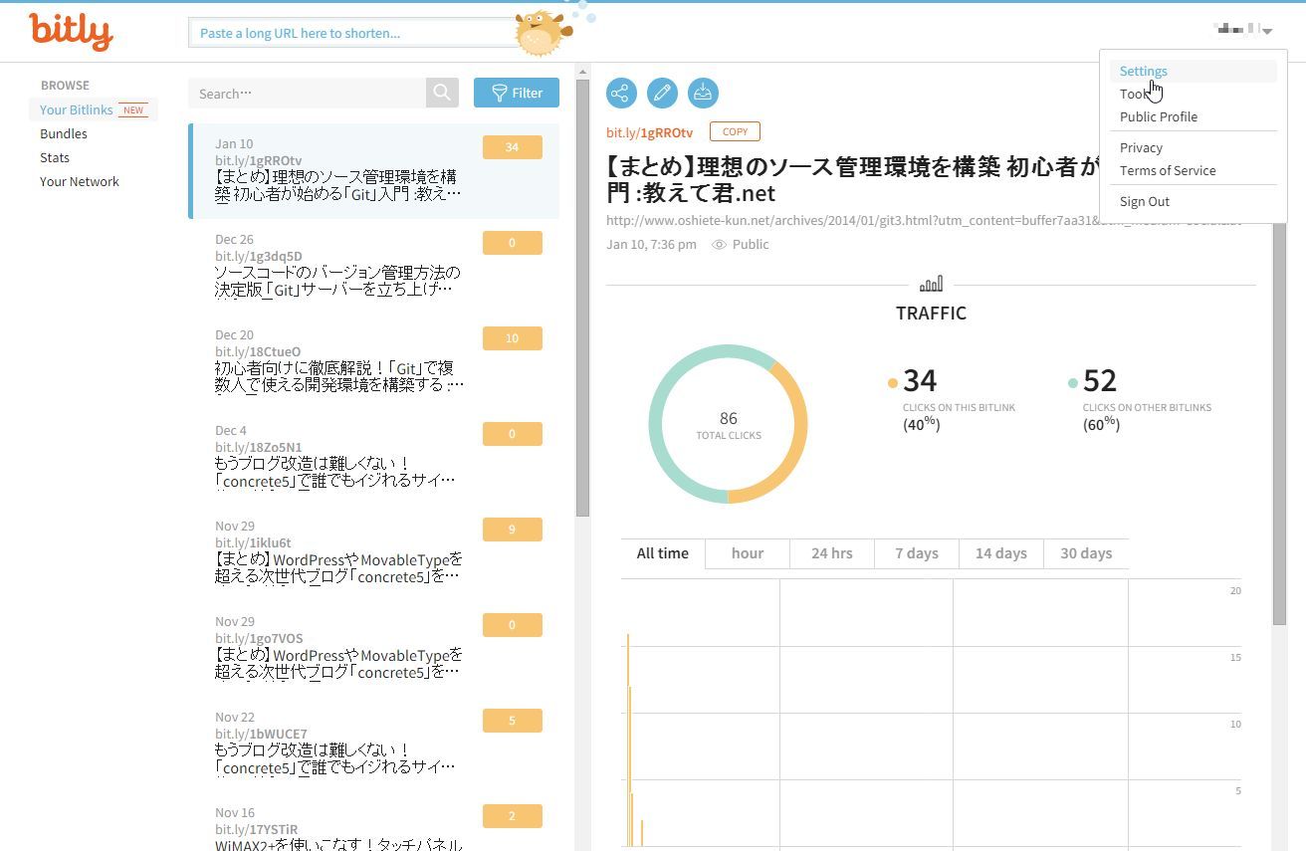Open the share bitlink icon
Image resolution: width=1306 pixels, height=851 pixels.
(x=621, y=94)
